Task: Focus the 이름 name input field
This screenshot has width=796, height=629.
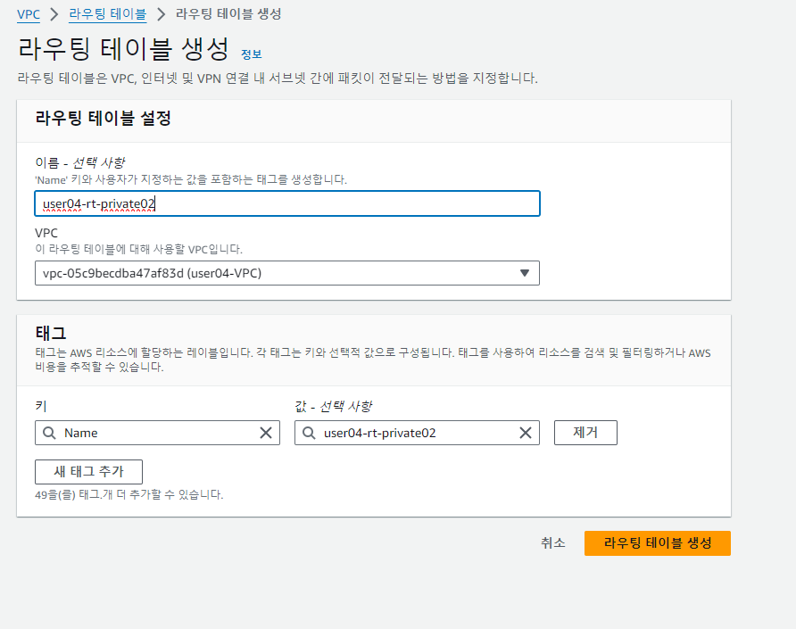Action: (287, 203)
